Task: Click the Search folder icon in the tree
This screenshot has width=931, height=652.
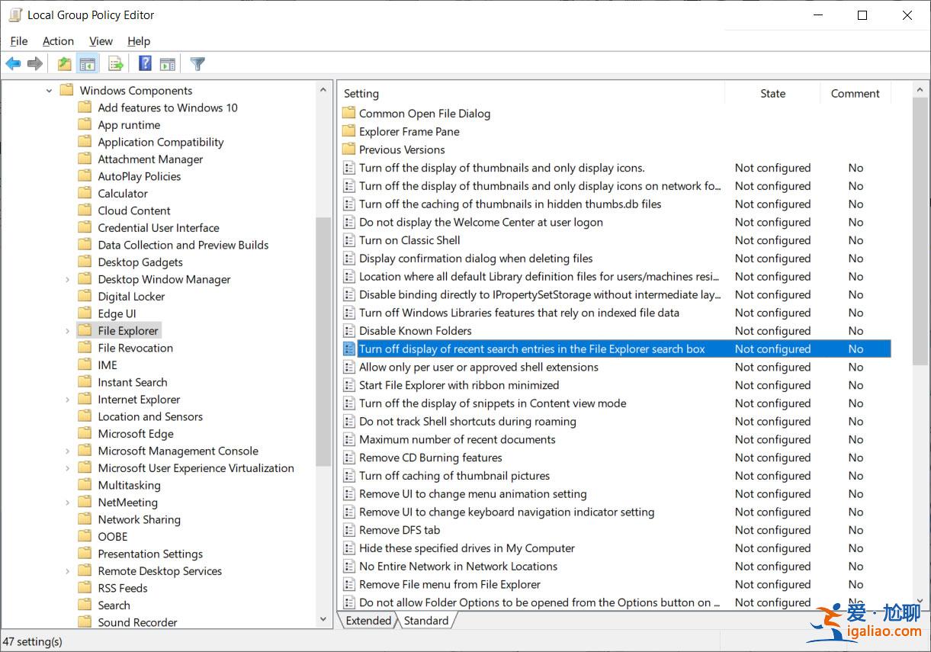Action: click(x=85, y=605)
